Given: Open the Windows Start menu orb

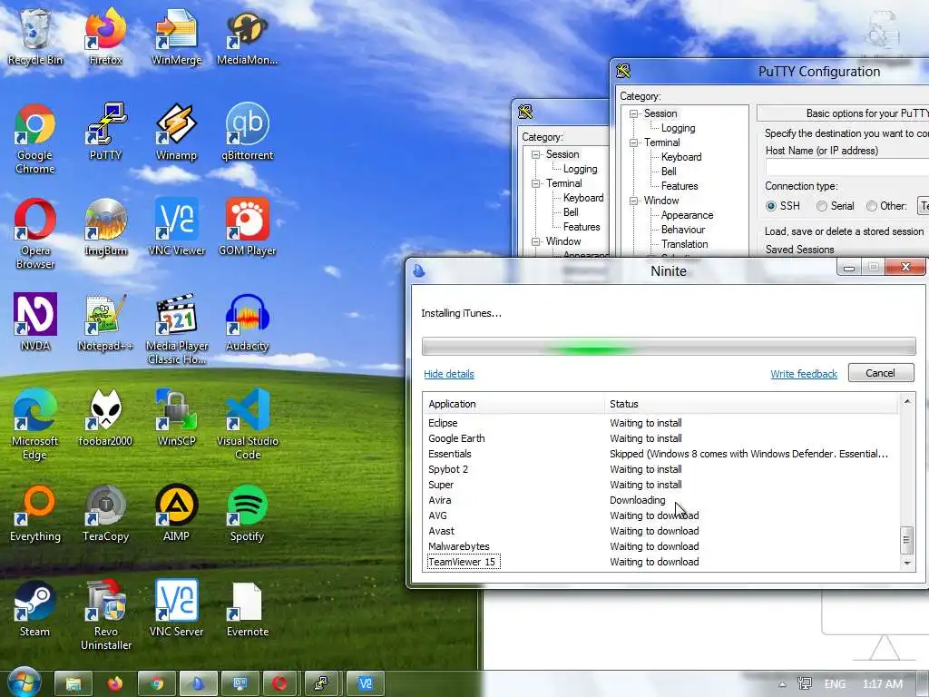Looking at the screenshot, I should point(24,682).
